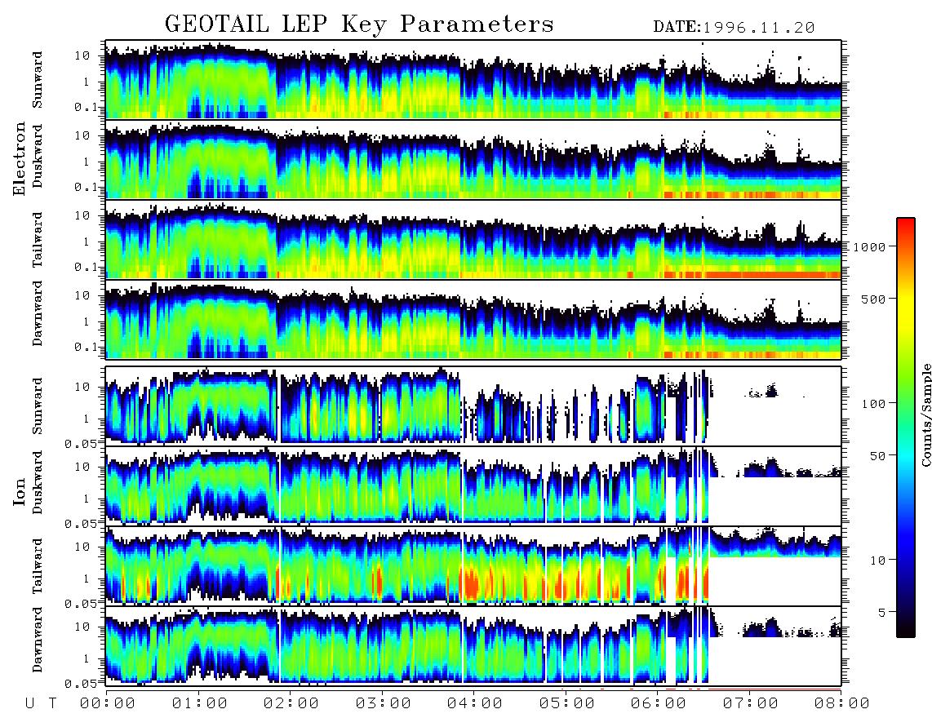Click the Electron "Duskward" panel label
Screen dimensions: 932x718
point(38,157)
